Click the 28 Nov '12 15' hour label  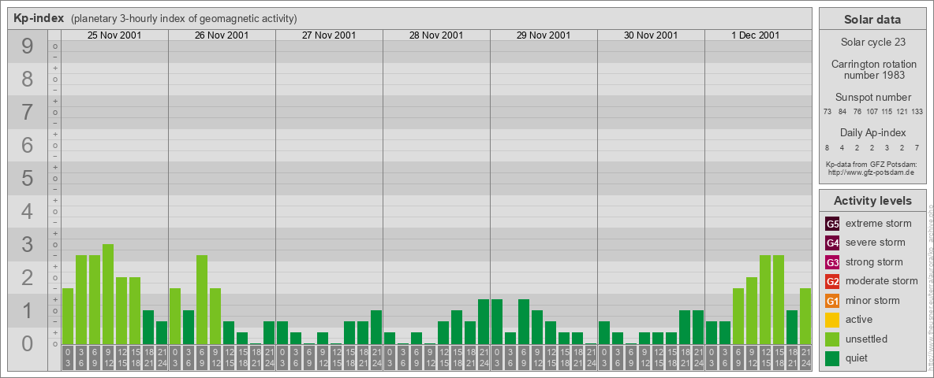point(443,358)
